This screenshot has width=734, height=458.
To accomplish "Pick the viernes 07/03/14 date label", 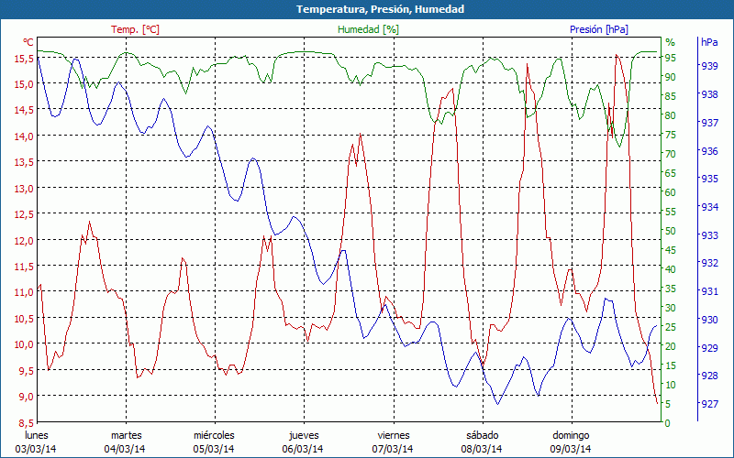I will (x=393, y=442).
